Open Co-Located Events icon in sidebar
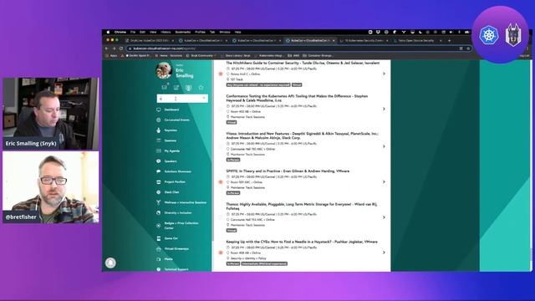 coord(159,120)
